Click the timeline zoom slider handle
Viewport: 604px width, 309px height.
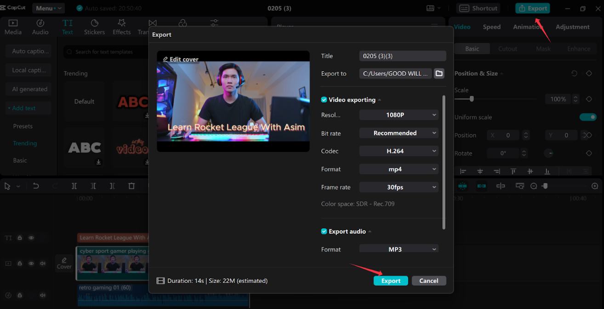[x=545, y=186]
